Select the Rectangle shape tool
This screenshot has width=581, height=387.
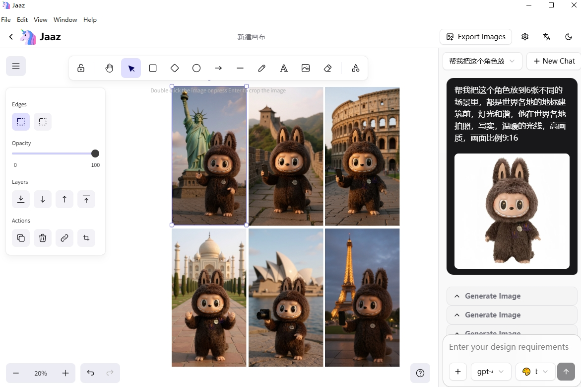[153, 68]
